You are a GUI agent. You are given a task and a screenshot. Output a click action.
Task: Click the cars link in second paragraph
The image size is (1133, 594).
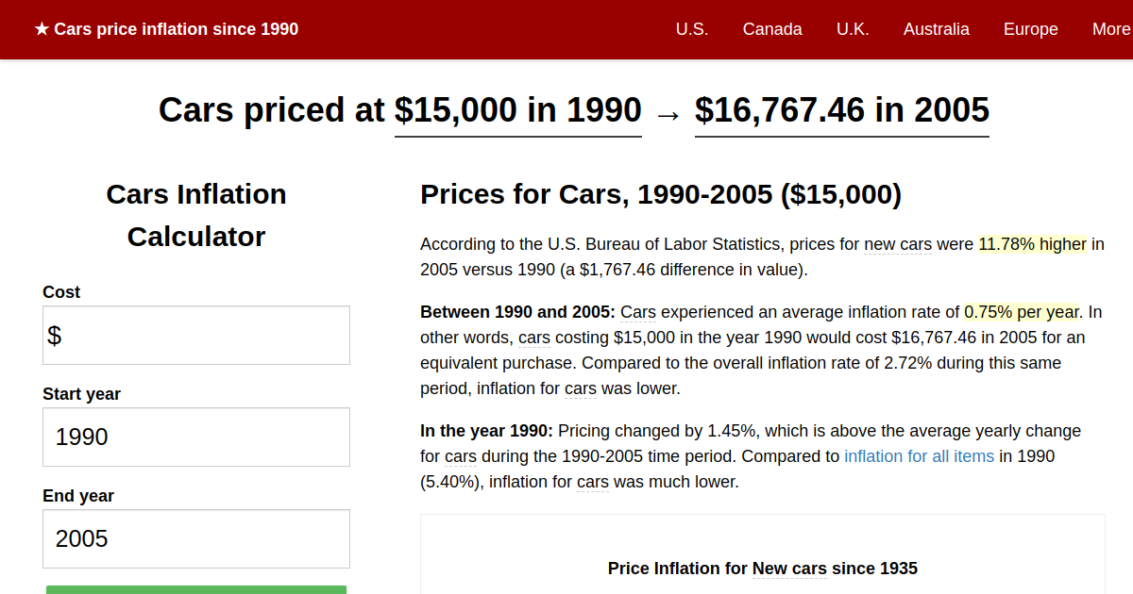coord(533,337)
